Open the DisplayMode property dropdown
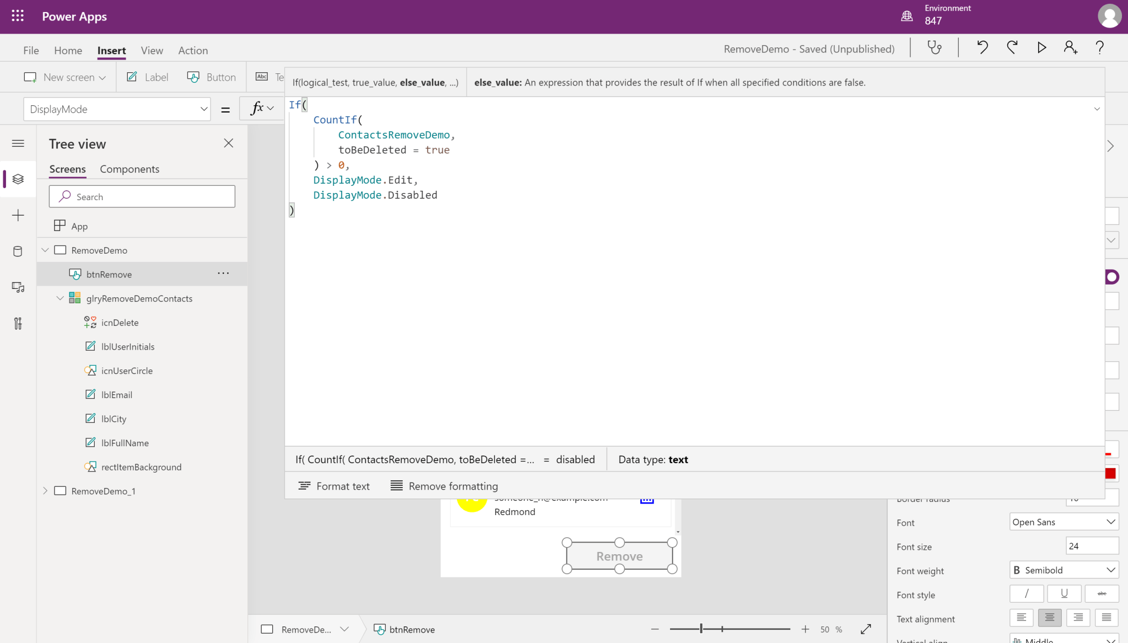The image size is (1128, 643). coord(117,109)
